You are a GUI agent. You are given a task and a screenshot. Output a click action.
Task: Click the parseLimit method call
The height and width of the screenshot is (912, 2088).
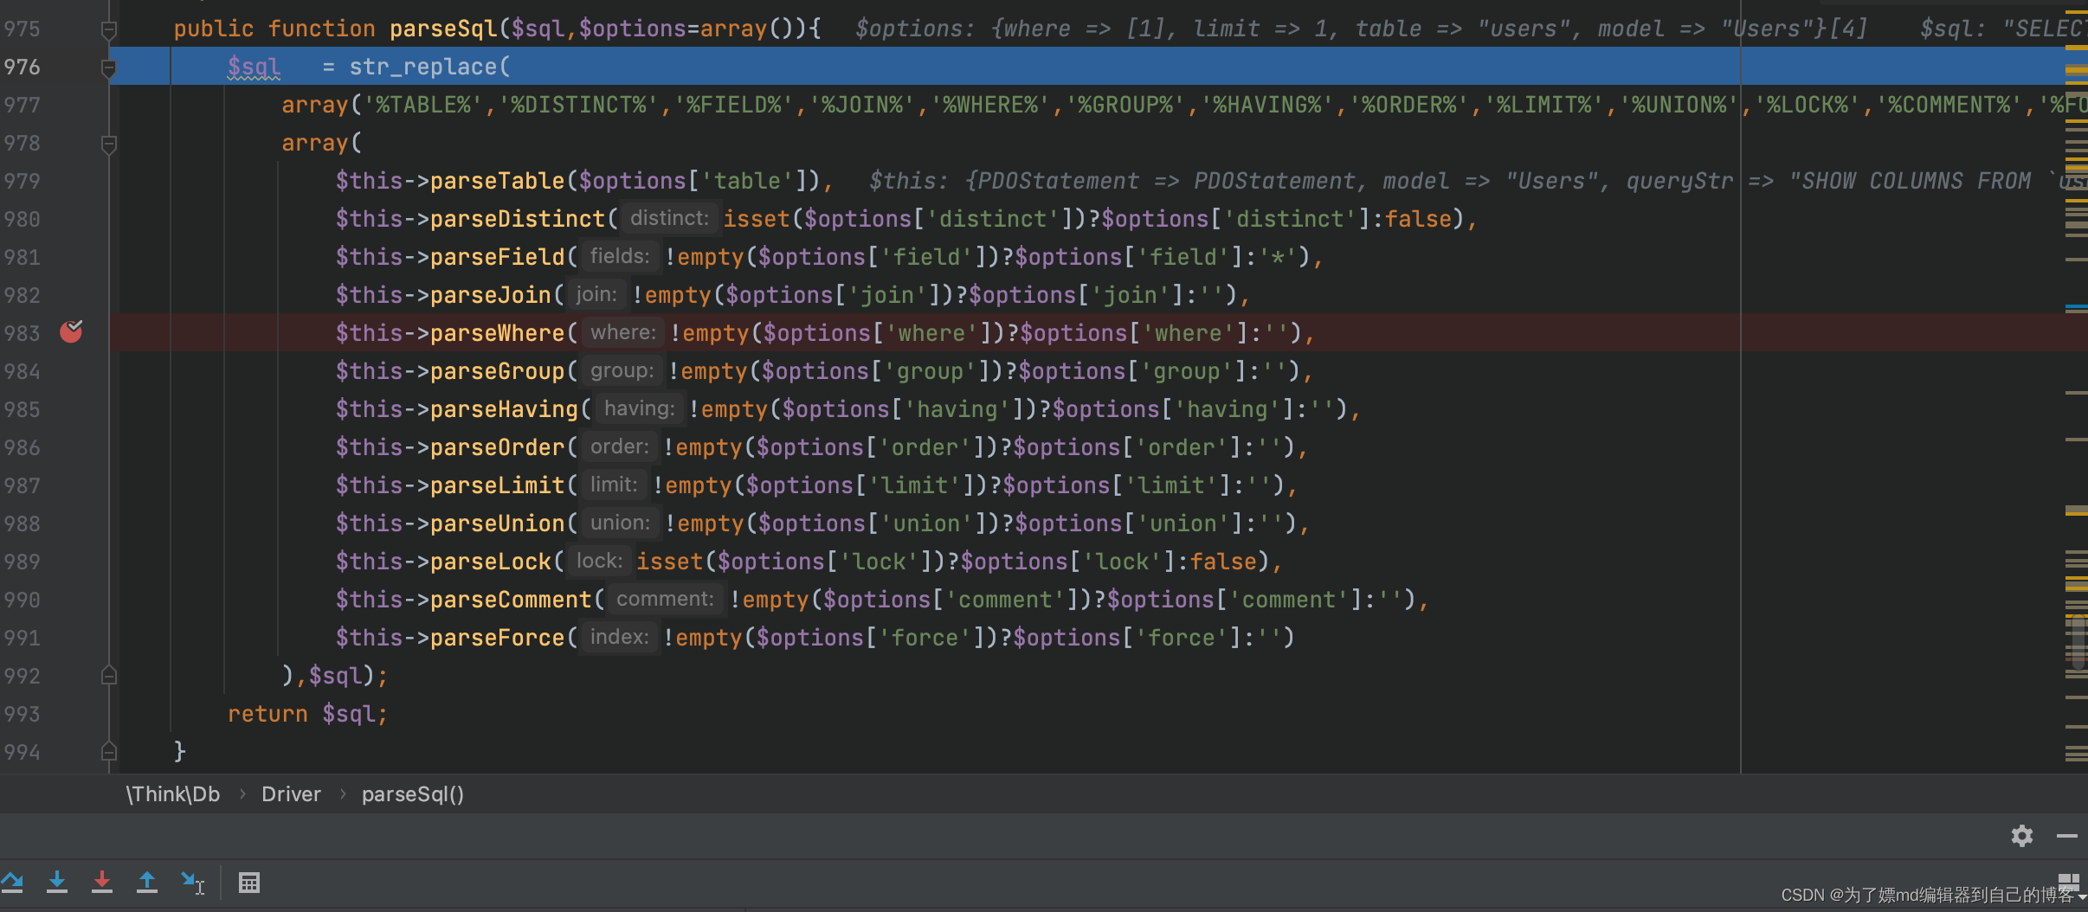[498, 485]
